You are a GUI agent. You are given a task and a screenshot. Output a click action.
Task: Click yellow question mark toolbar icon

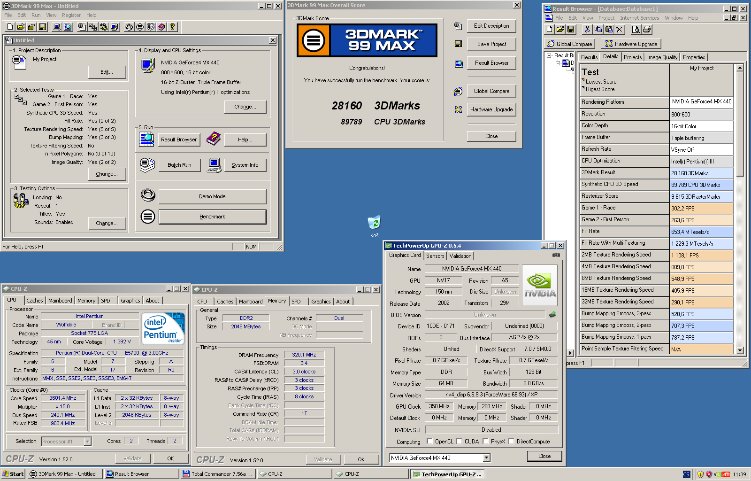click(172, 27)
